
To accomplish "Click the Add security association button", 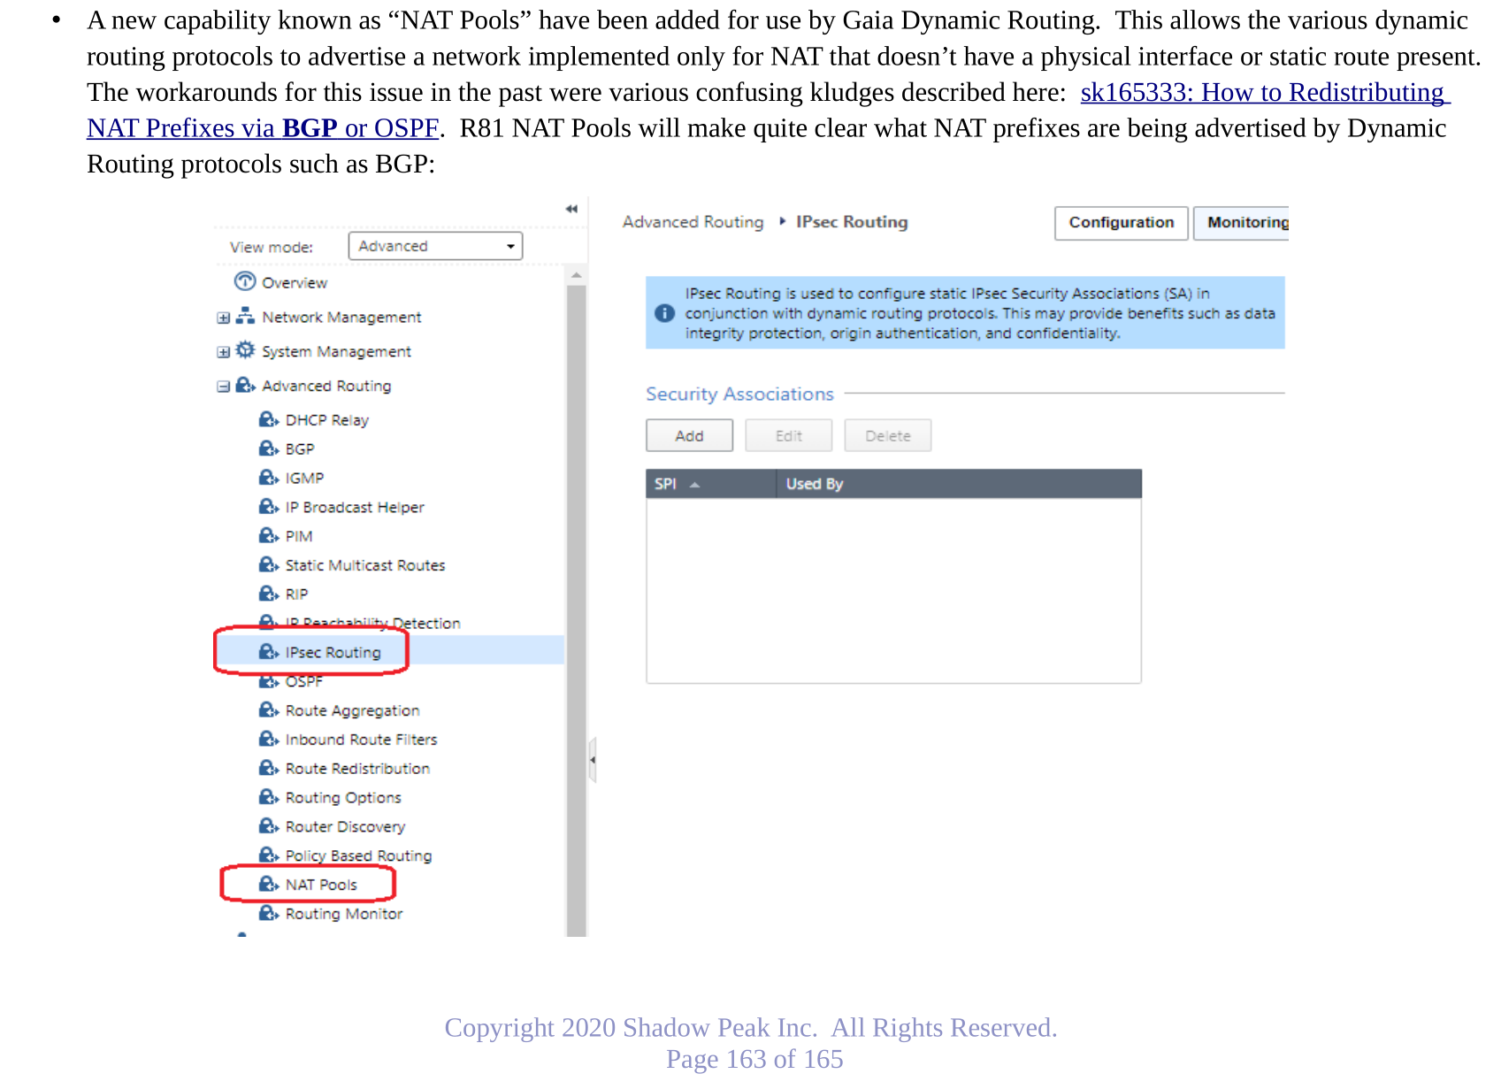I will [x=689, y=435].
